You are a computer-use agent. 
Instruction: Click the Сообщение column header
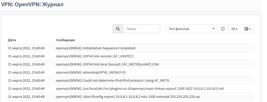pyautogui.click(x=65, y=40)
